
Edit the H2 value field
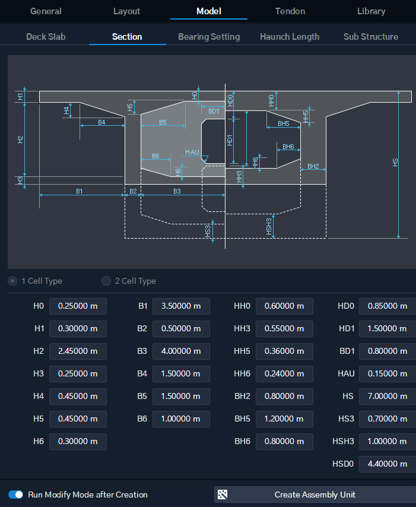tap(78, 351)
